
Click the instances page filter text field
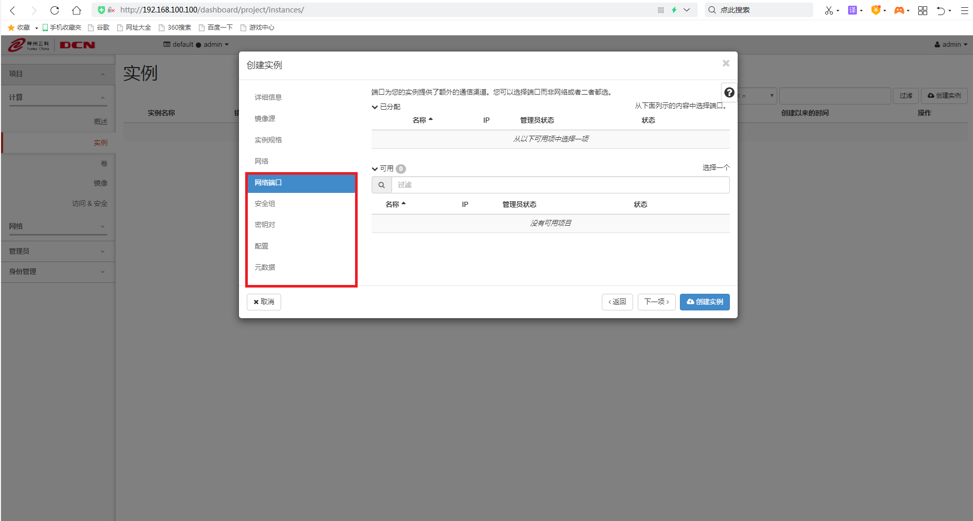pyautogui.click(x=835, y=96)
